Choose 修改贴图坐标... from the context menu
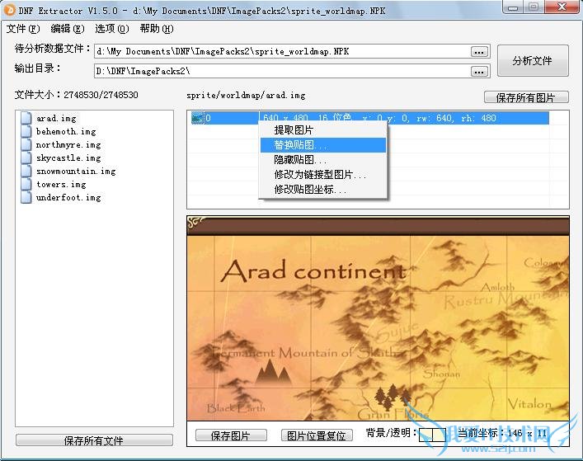583x461 pixels. click(323, 190)
